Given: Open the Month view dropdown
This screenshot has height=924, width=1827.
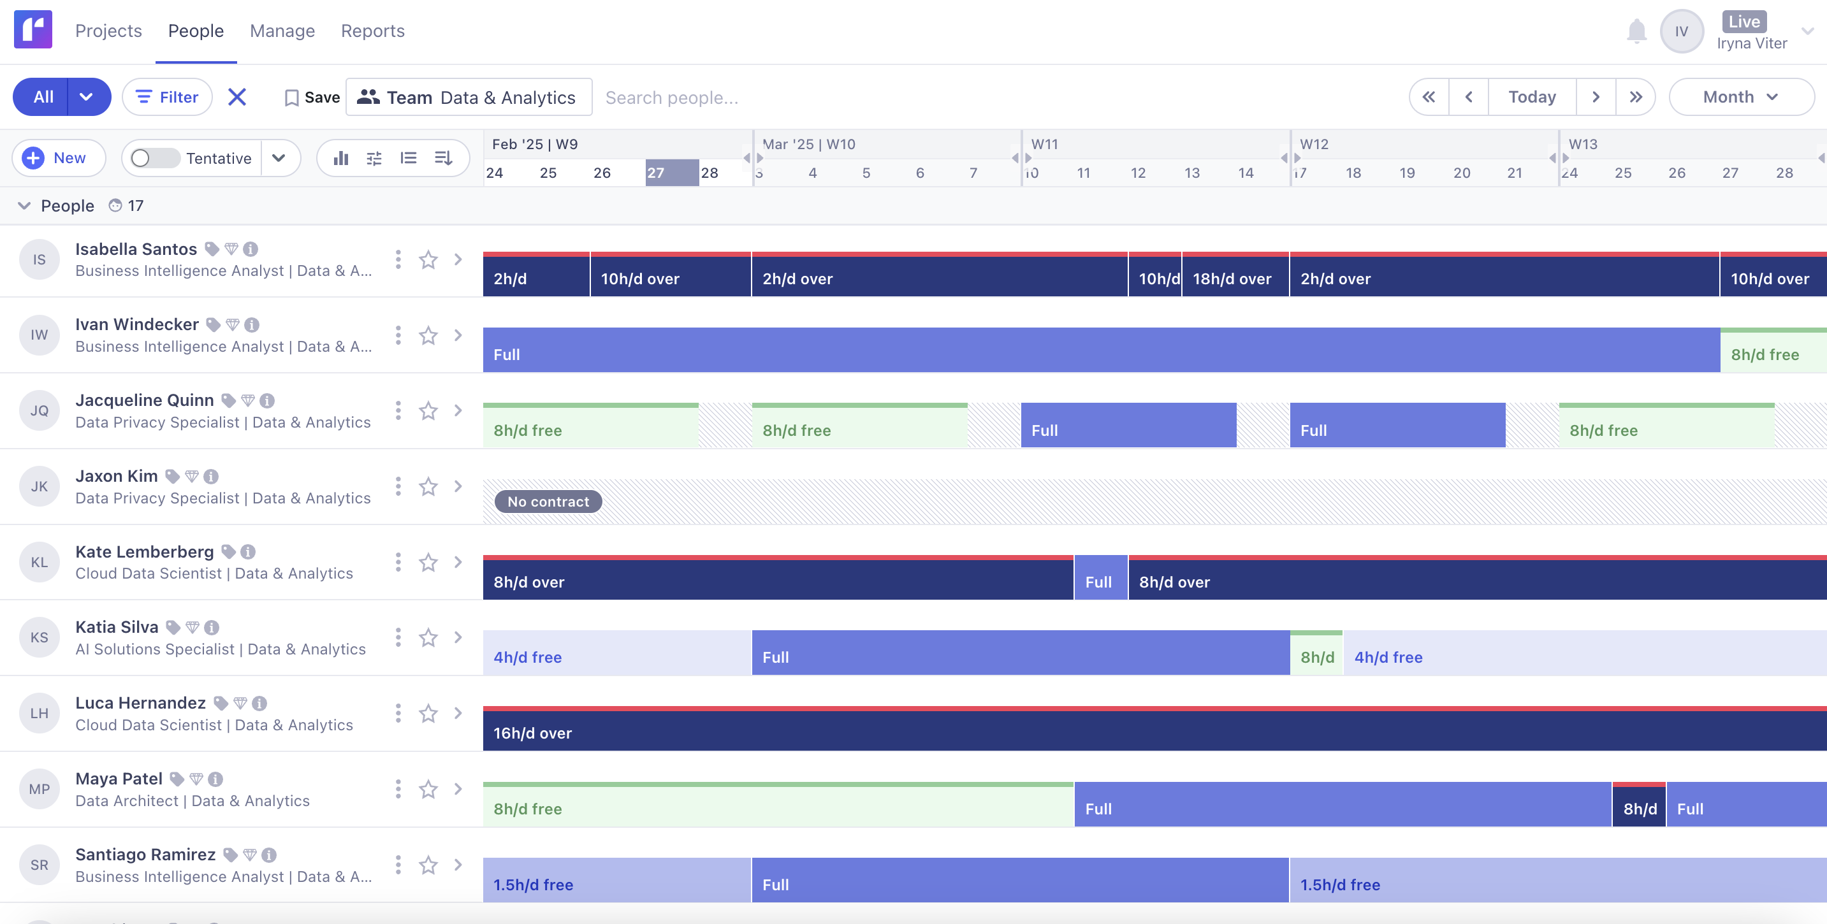Looking at the screenshot, I should tap(1740, 97).
